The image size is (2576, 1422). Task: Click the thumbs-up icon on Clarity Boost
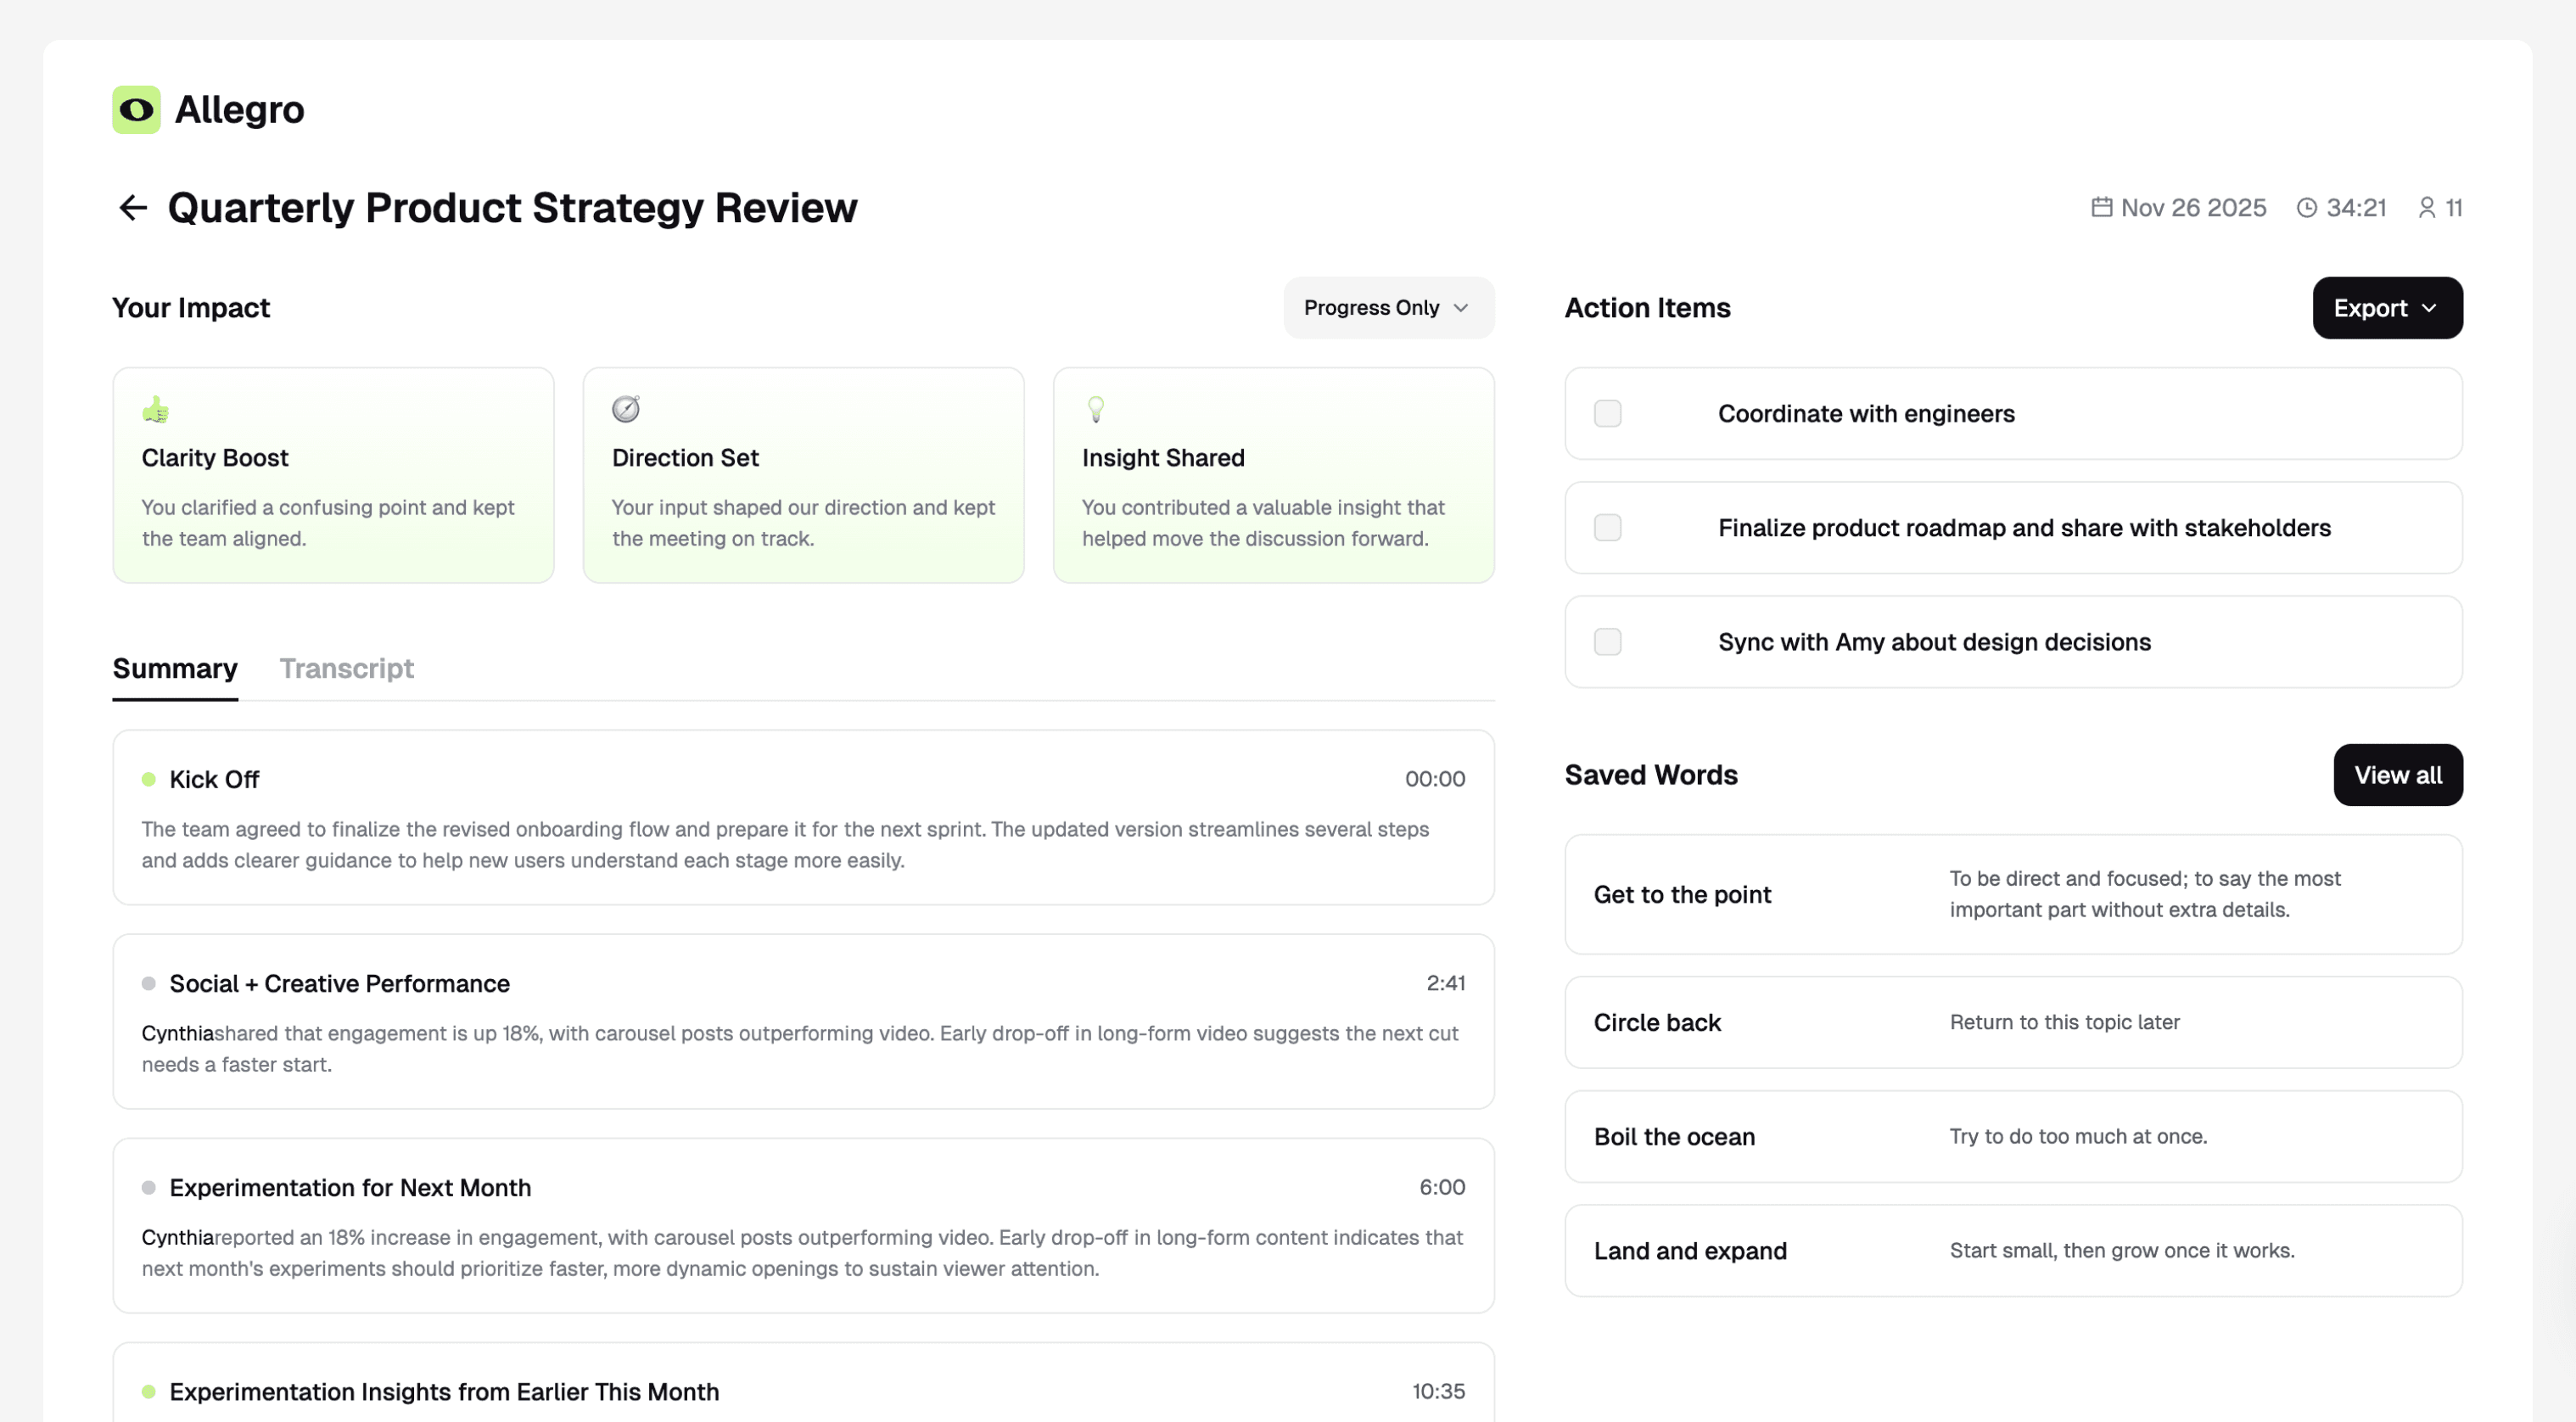tap(155, 410)
